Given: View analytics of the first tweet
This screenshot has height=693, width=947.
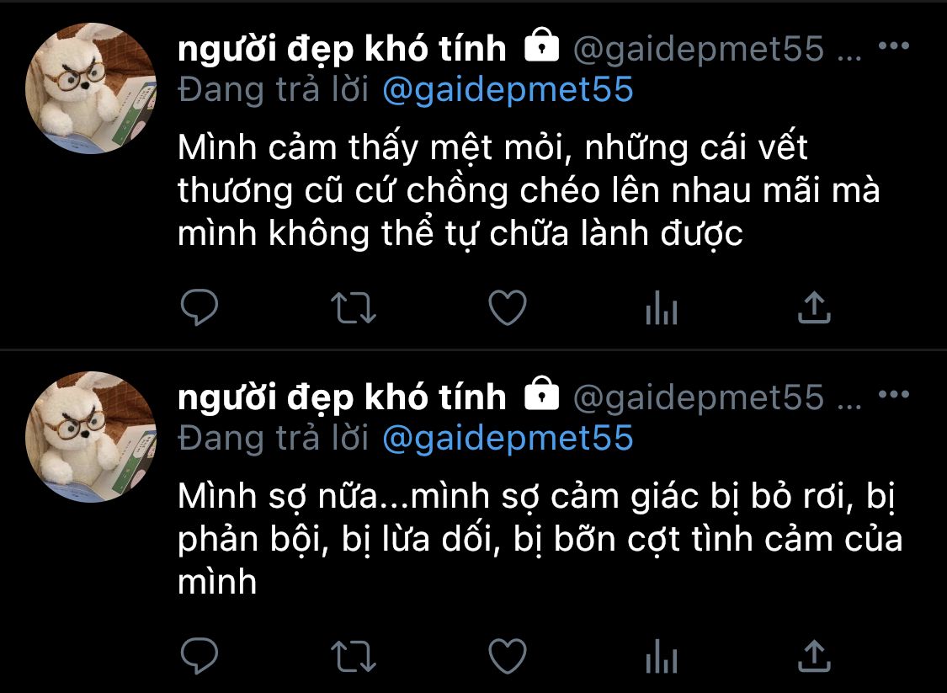Looking at the screenshot, I should 662,307.
